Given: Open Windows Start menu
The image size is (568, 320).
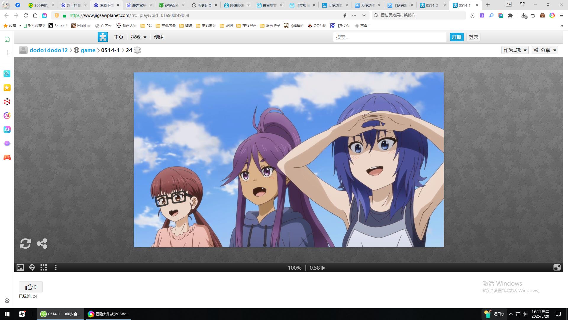Looking at the screenshot, I should click(x=7, y=314).
